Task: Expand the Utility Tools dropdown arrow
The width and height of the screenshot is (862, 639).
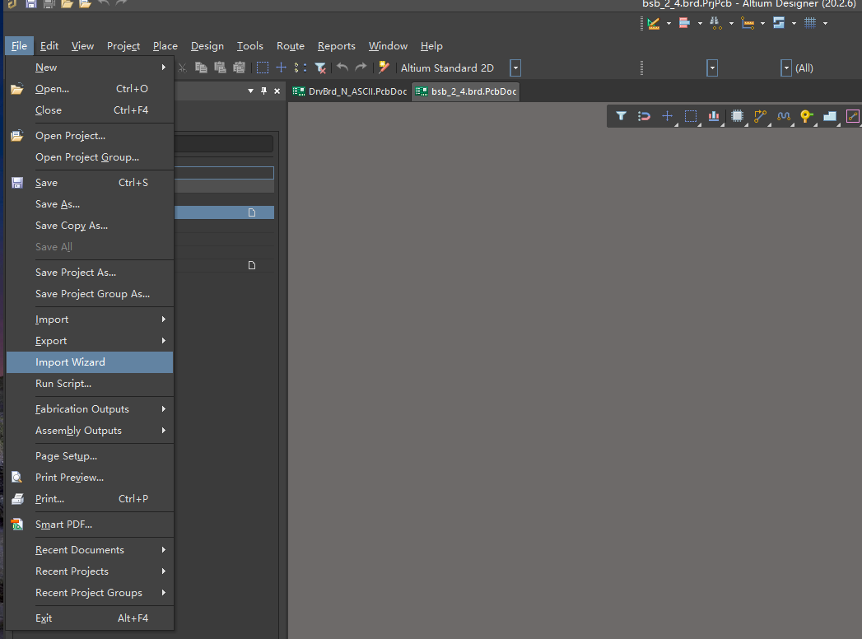Action: point(669,23)
